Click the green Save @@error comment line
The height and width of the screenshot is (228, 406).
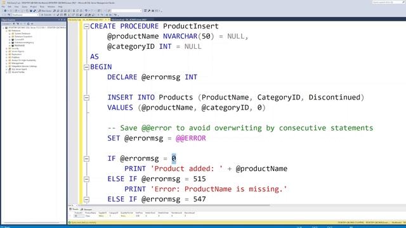(x=240, y=128)
